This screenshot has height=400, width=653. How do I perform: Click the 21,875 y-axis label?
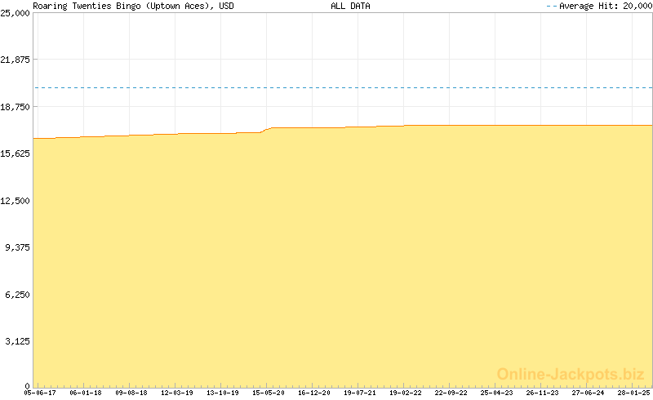16,60
